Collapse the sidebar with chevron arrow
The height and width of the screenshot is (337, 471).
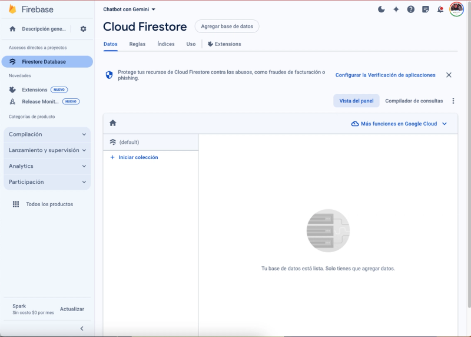(x=82, y=329)
